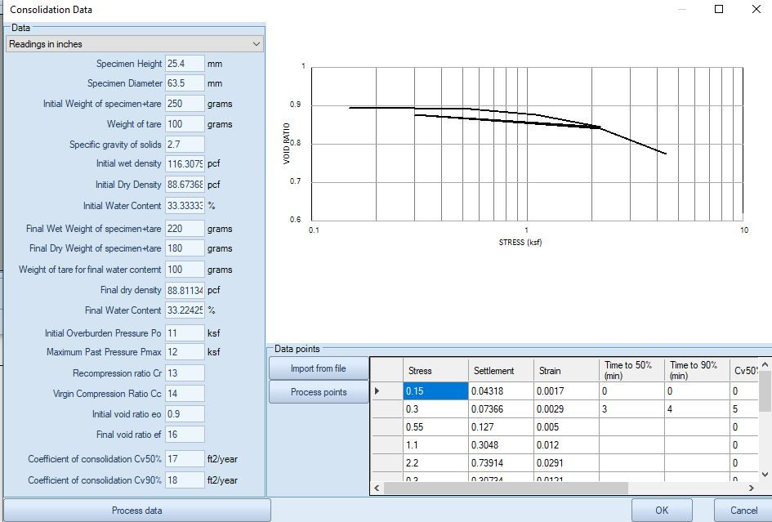Click the Specimen Height input field
The image size is (772, 522).
click(185, 64)
